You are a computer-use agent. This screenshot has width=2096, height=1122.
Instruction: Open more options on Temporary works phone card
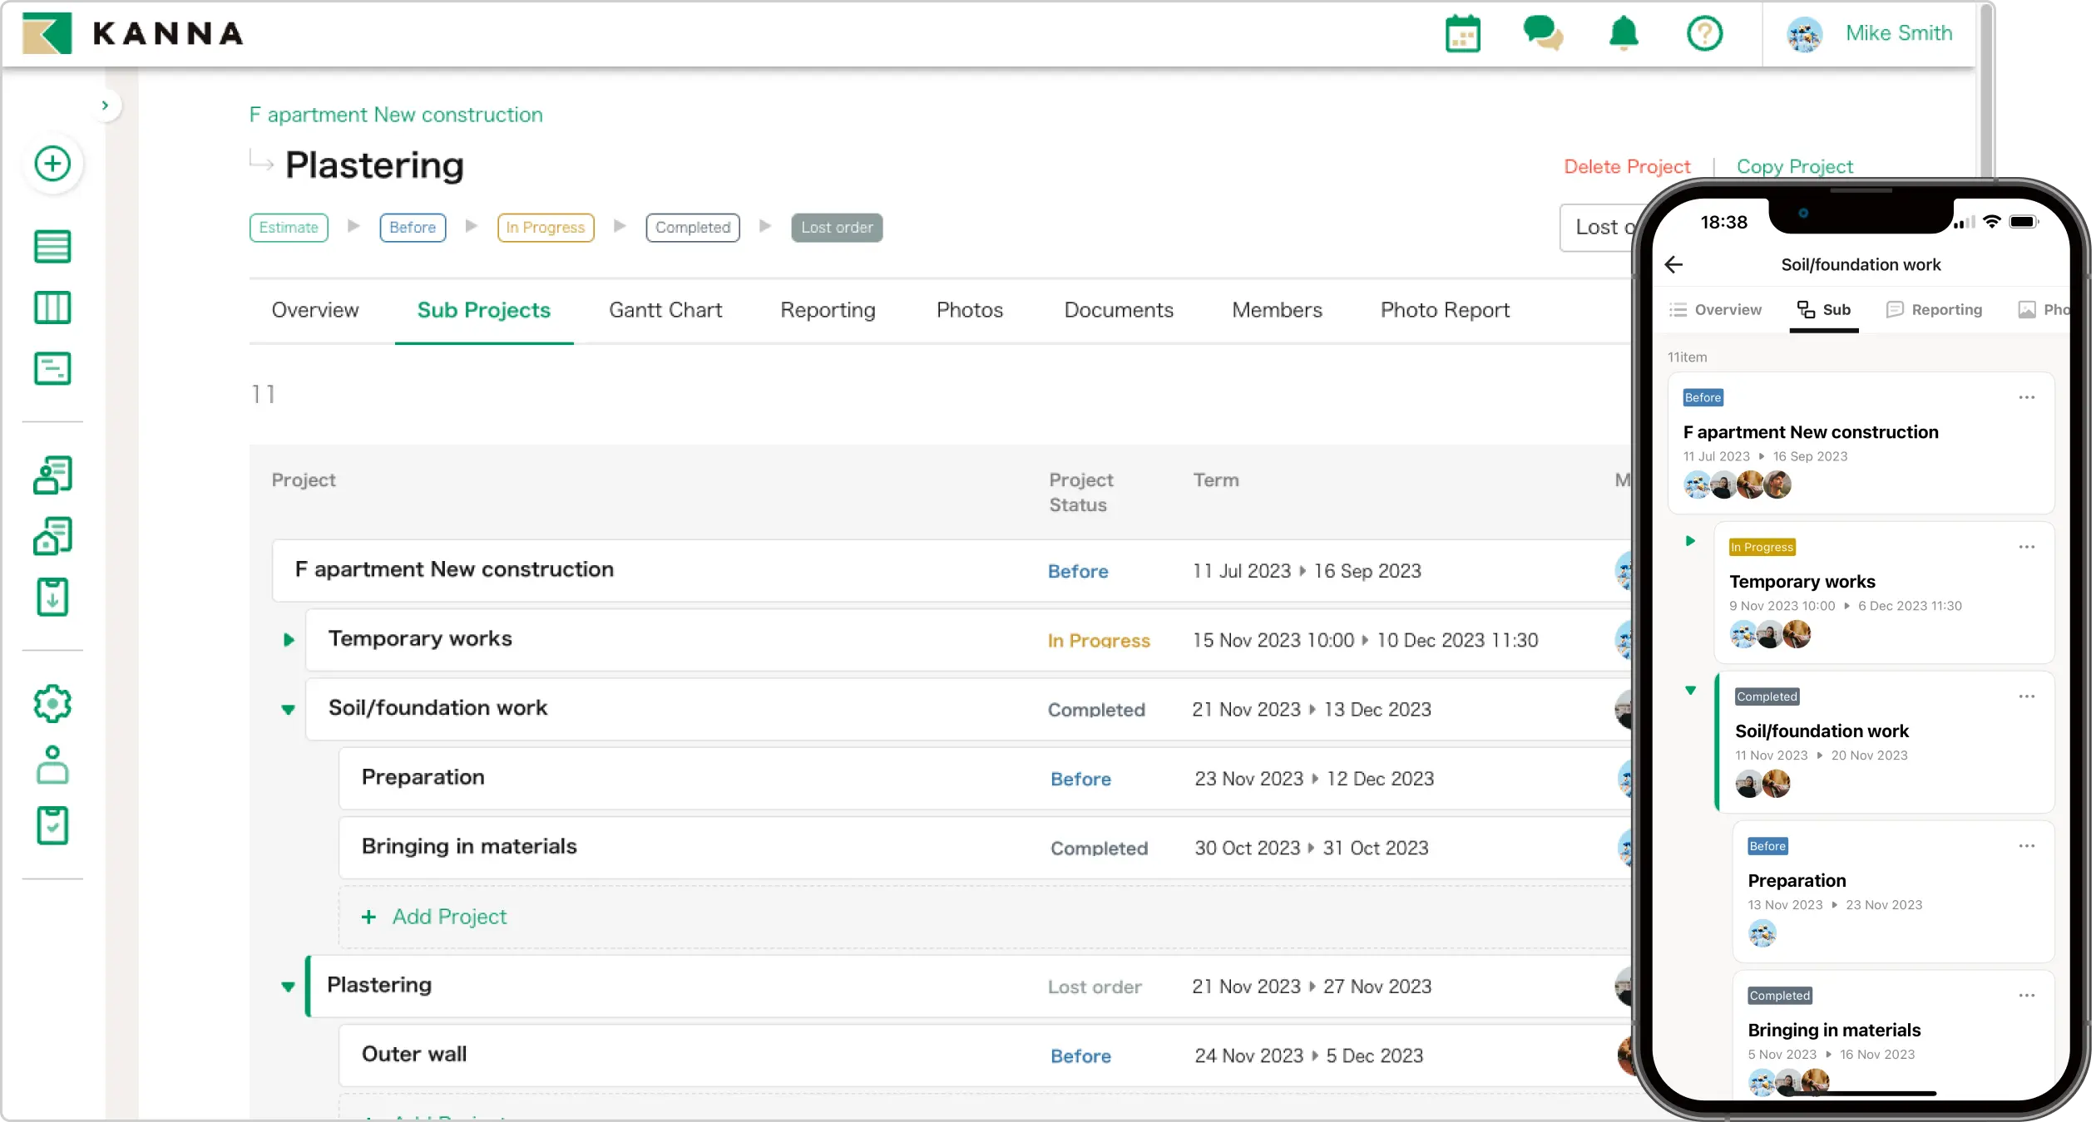pyautogui.click(x=2026, y=547)
